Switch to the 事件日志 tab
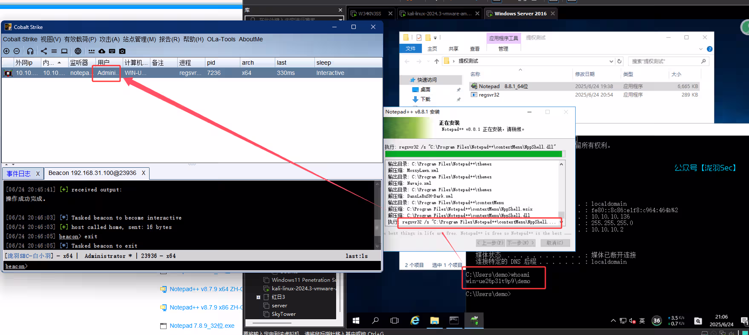Image resolution: width=749 pixels, height=335 pixels. 19,174
